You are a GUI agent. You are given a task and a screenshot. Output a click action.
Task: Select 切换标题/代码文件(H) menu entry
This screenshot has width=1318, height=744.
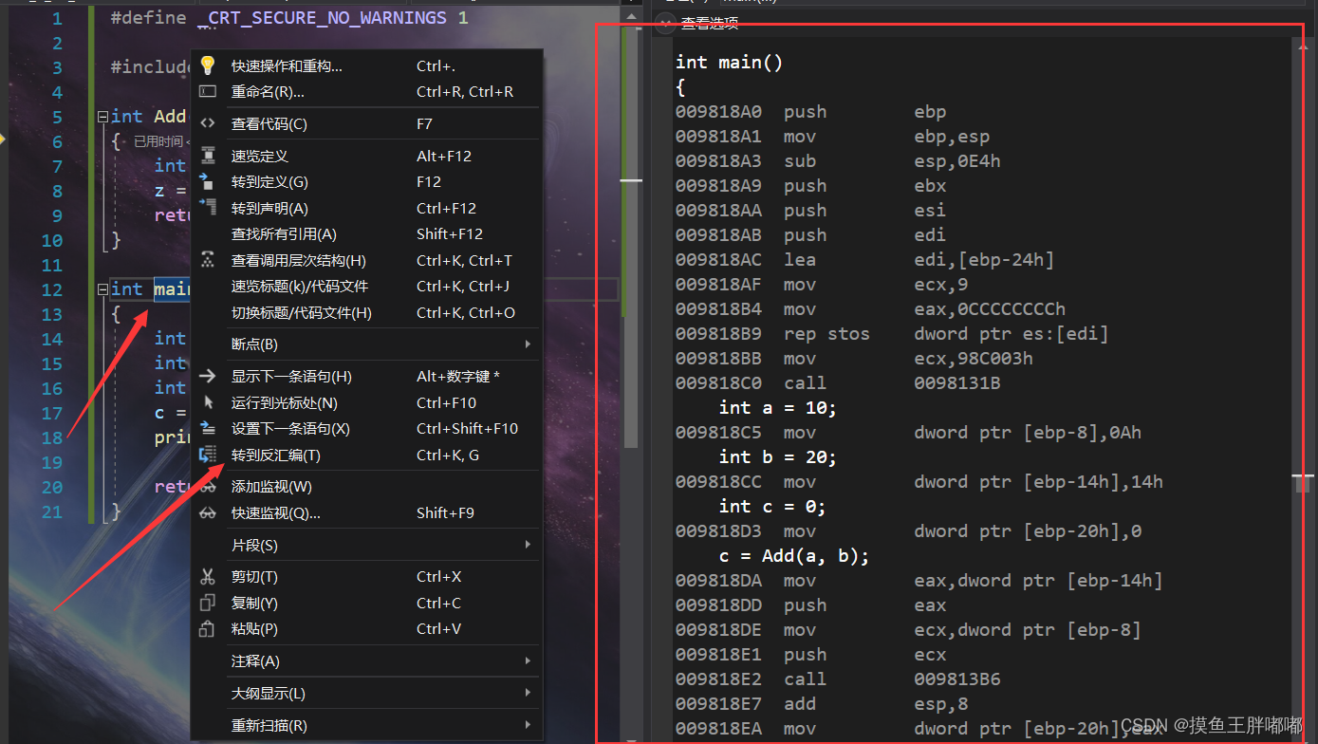[365, 312]
